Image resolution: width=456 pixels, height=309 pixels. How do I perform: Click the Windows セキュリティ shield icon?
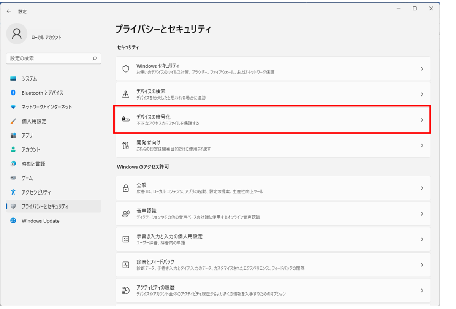(x=126, y=69)
